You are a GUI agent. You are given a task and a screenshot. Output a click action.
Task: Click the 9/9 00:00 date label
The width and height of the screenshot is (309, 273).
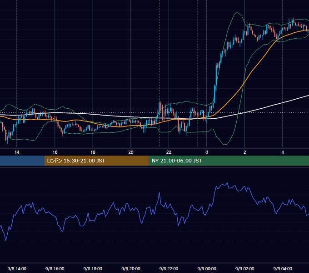point(207,268)
